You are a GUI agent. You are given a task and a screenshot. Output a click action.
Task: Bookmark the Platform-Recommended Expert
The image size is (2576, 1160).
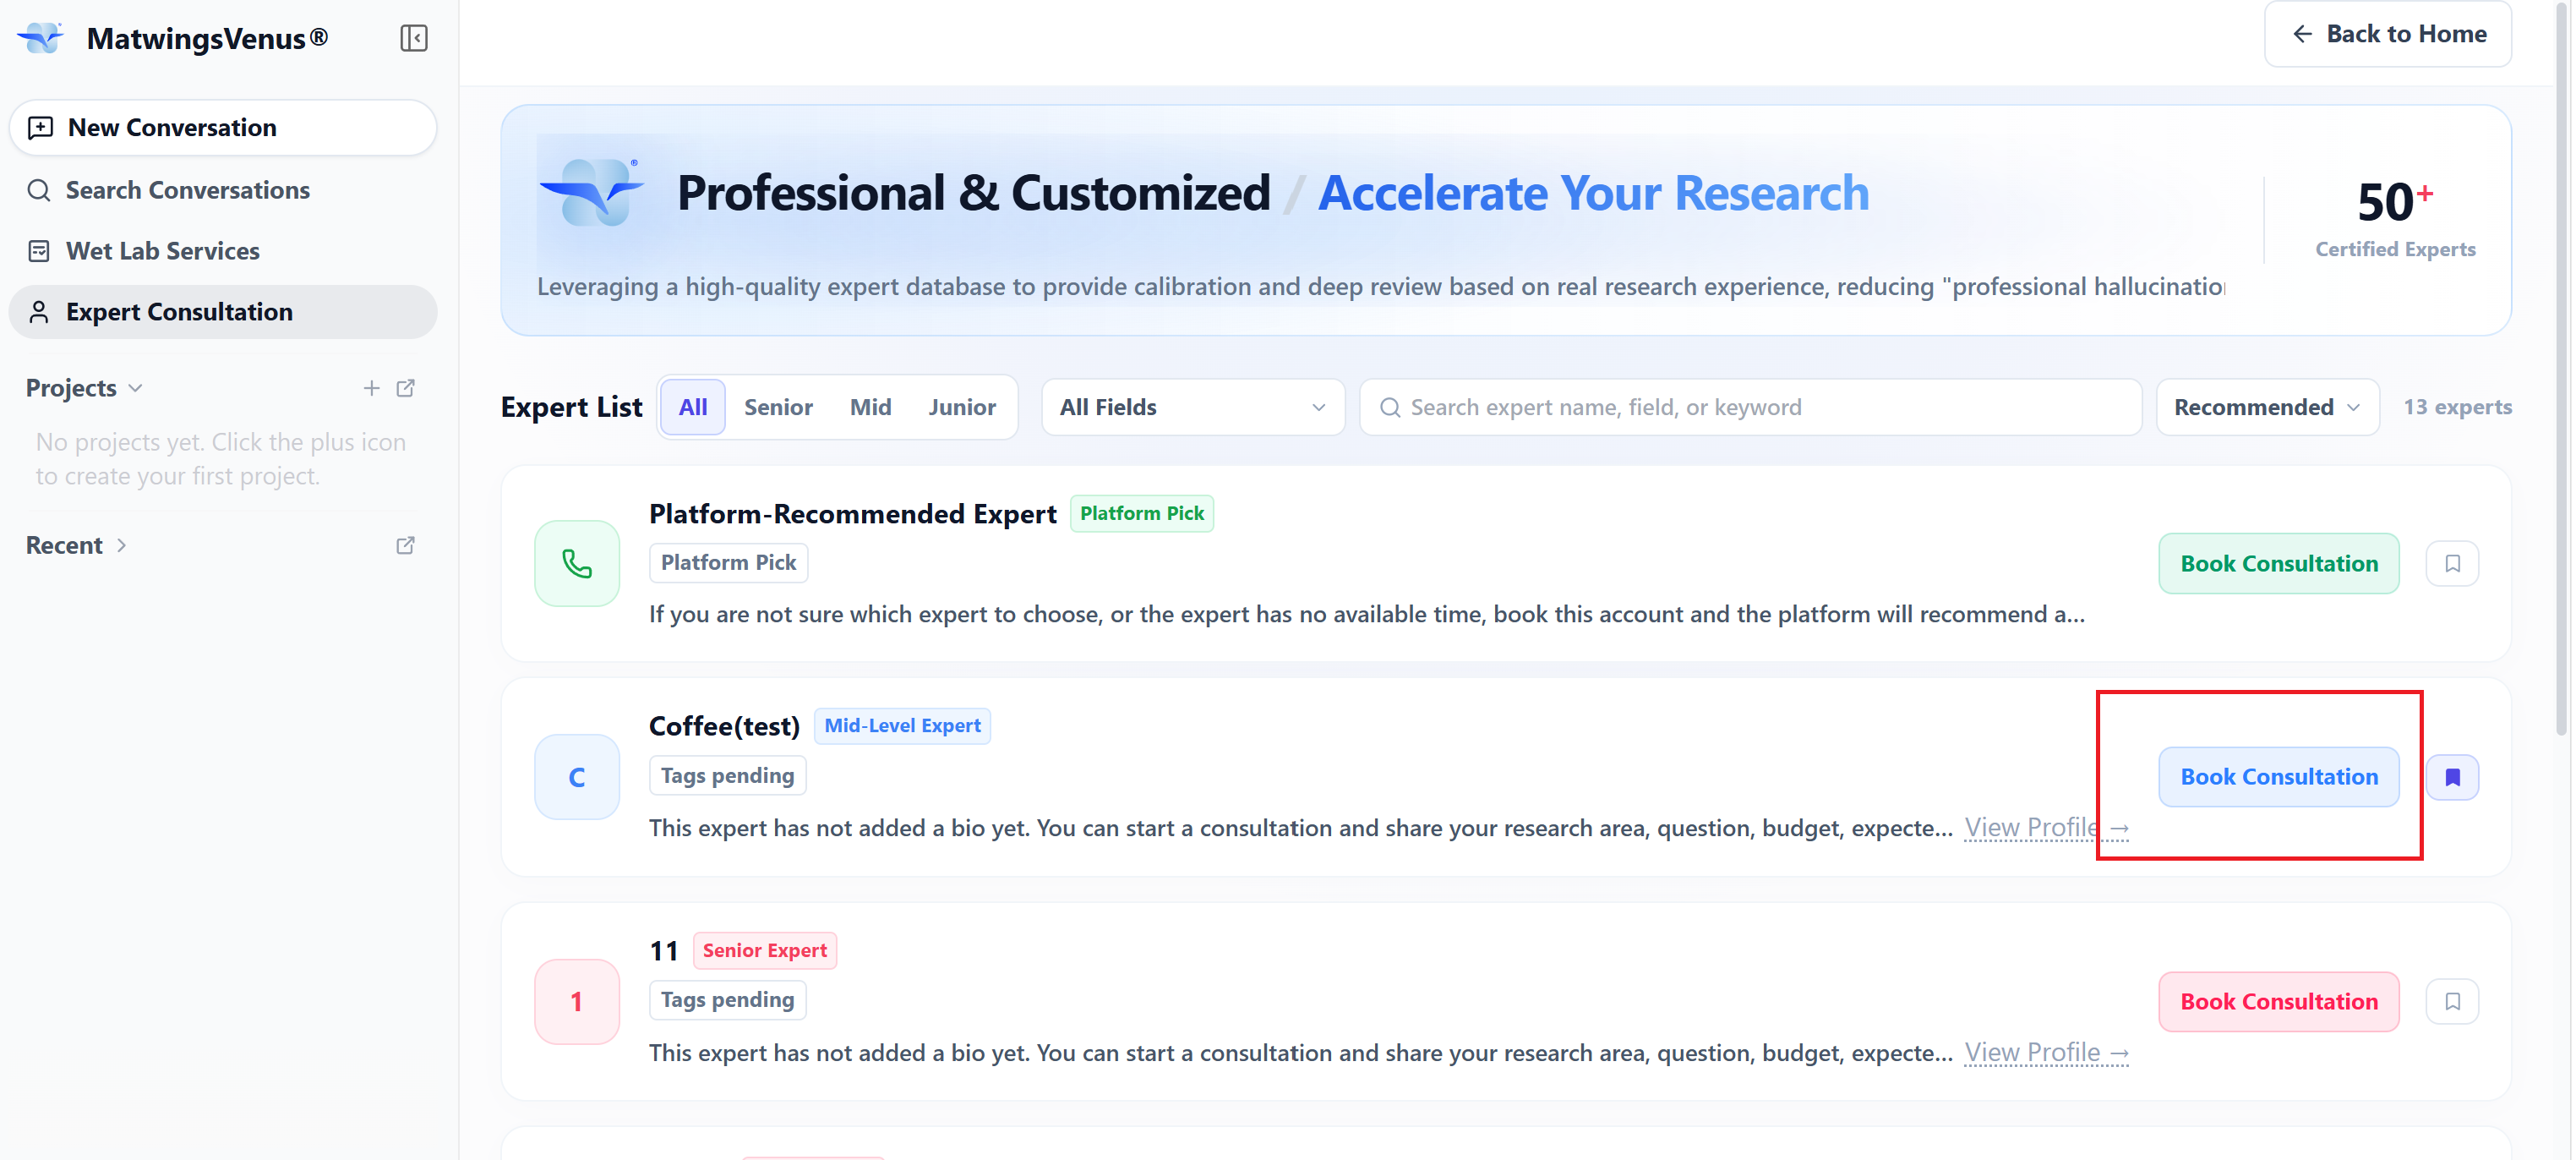coord(2452,563)
